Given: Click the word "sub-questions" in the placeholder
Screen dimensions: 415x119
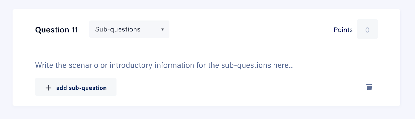Looking at the screenshot, I should coord(246,65).
